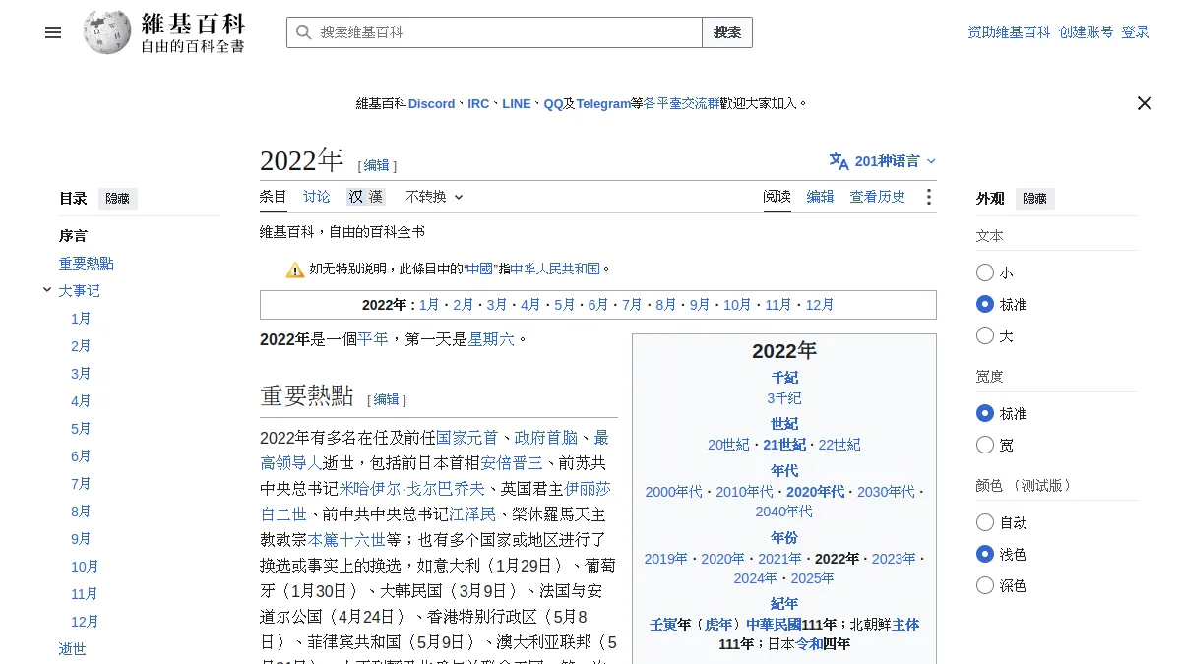Click the language translate icon

point(839,161)
